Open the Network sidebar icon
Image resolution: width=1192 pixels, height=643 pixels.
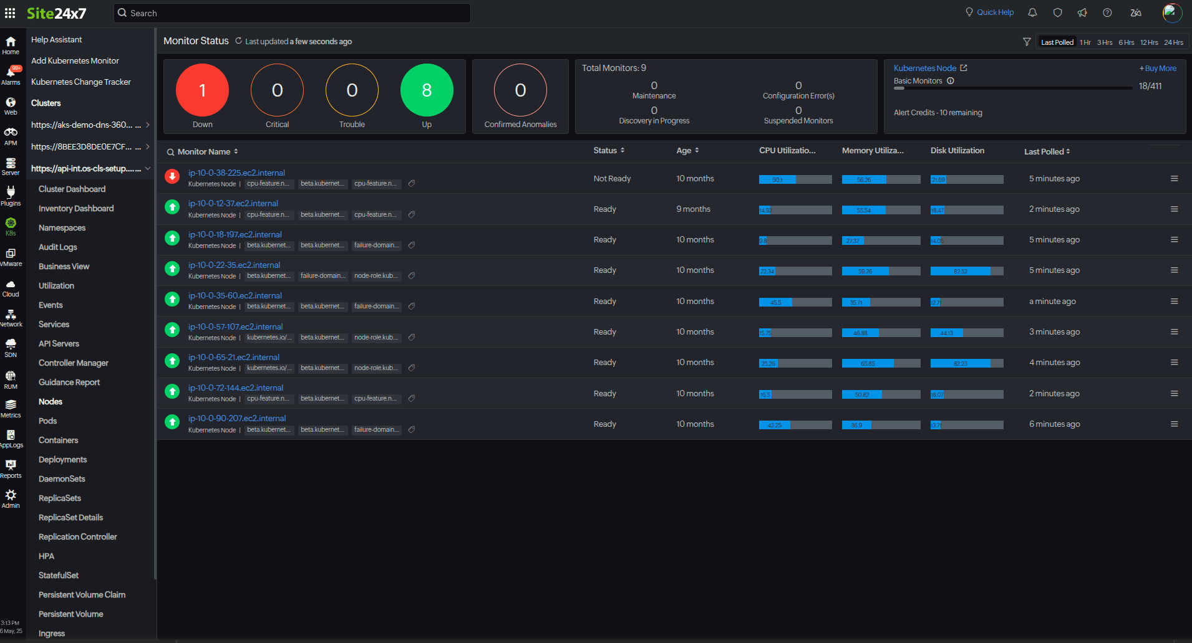[11, 318]
